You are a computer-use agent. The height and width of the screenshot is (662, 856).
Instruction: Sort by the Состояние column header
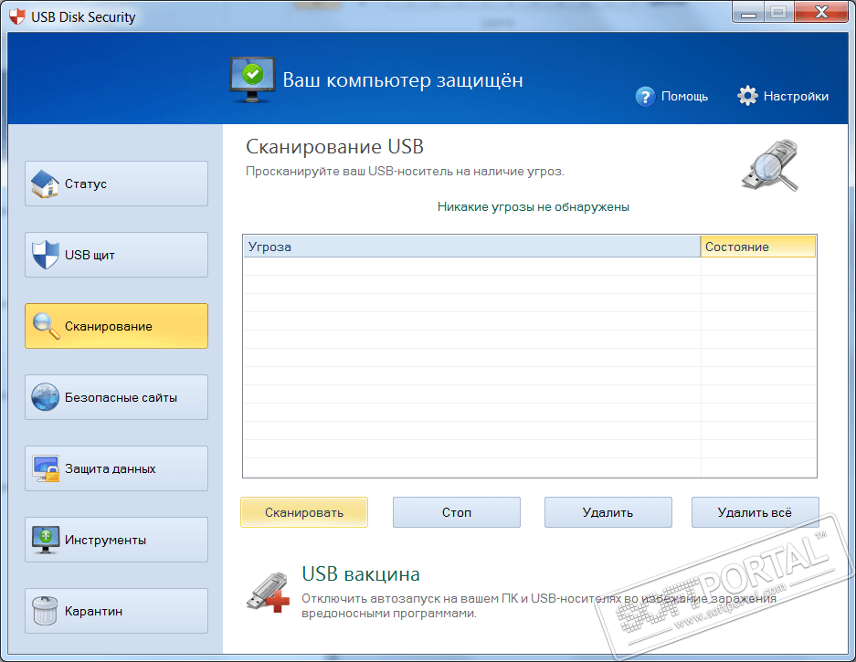(758, 247)
